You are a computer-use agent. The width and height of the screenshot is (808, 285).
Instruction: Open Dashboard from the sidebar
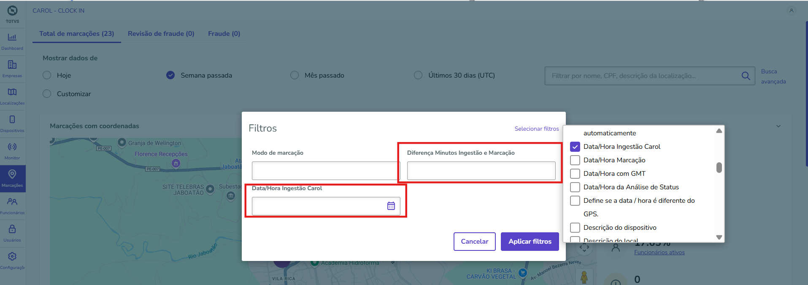point(12,41)
